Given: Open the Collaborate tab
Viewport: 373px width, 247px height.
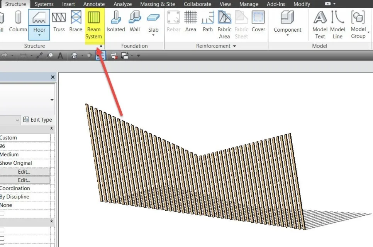Looking at the screenshot, I should click(197, 4).
